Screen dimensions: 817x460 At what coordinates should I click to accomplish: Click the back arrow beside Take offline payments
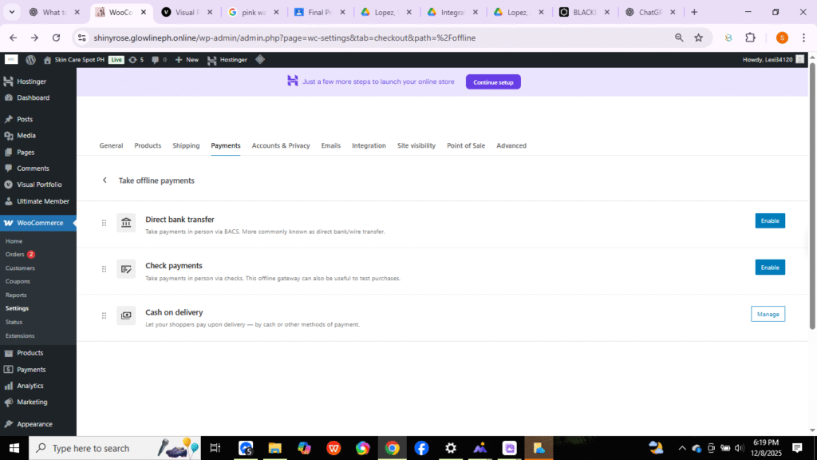point(105,180)
